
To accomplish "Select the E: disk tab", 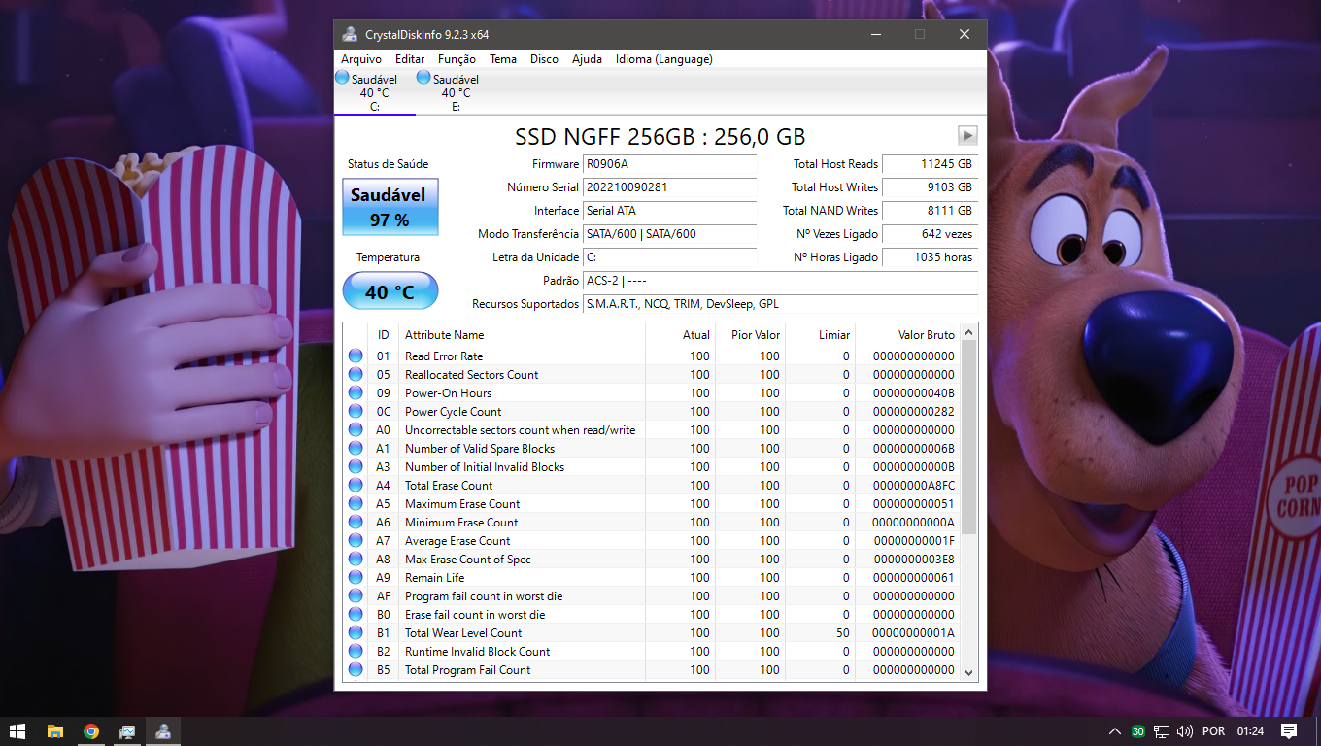I will (456, 92).
